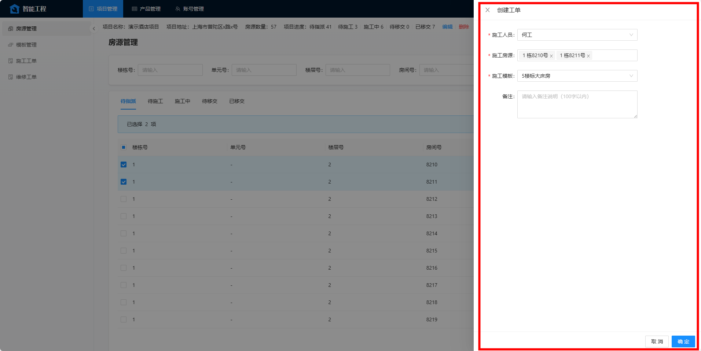Select 模板管理 in the sidebar

coord(47,45)
